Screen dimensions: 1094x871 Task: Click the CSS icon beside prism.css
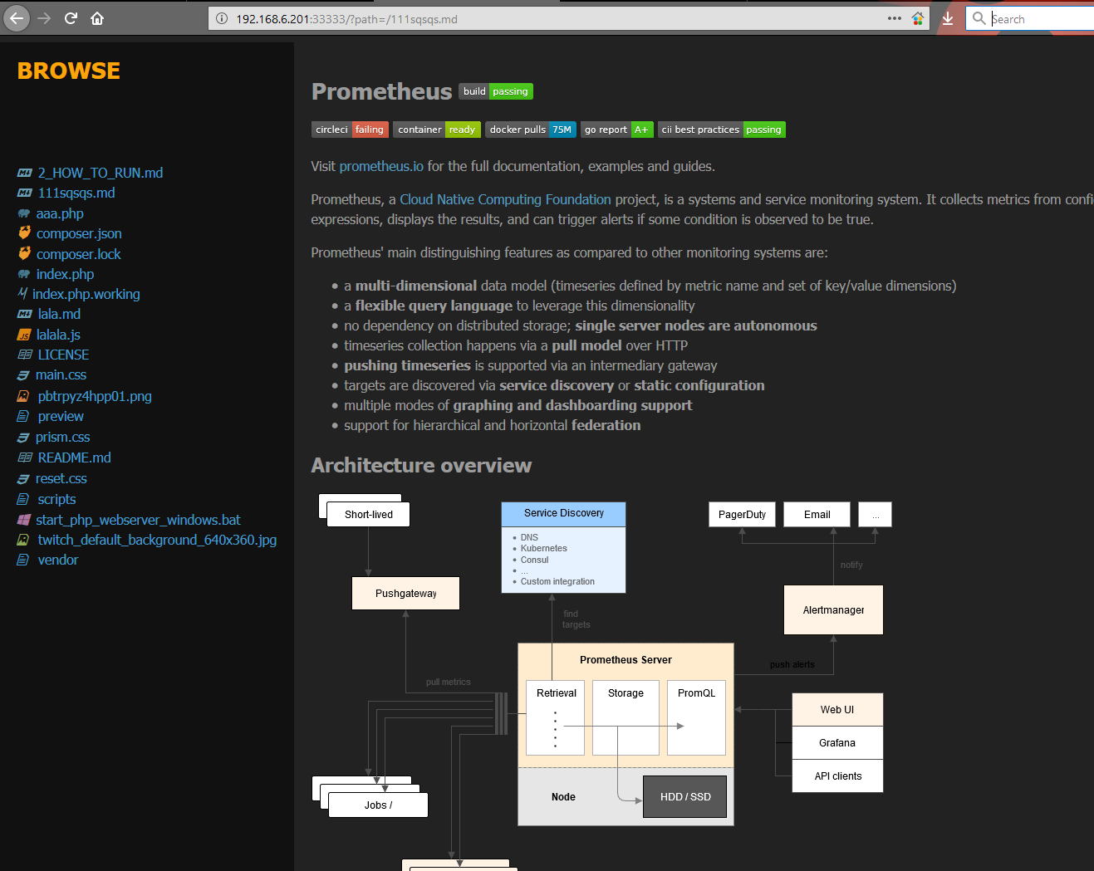[23, 438]
